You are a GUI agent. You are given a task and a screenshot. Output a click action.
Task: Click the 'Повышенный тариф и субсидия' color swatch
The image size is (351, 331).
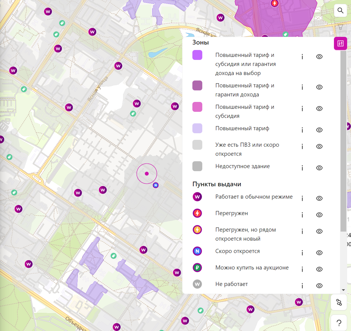pyautogui.click(x=197, y=107)
